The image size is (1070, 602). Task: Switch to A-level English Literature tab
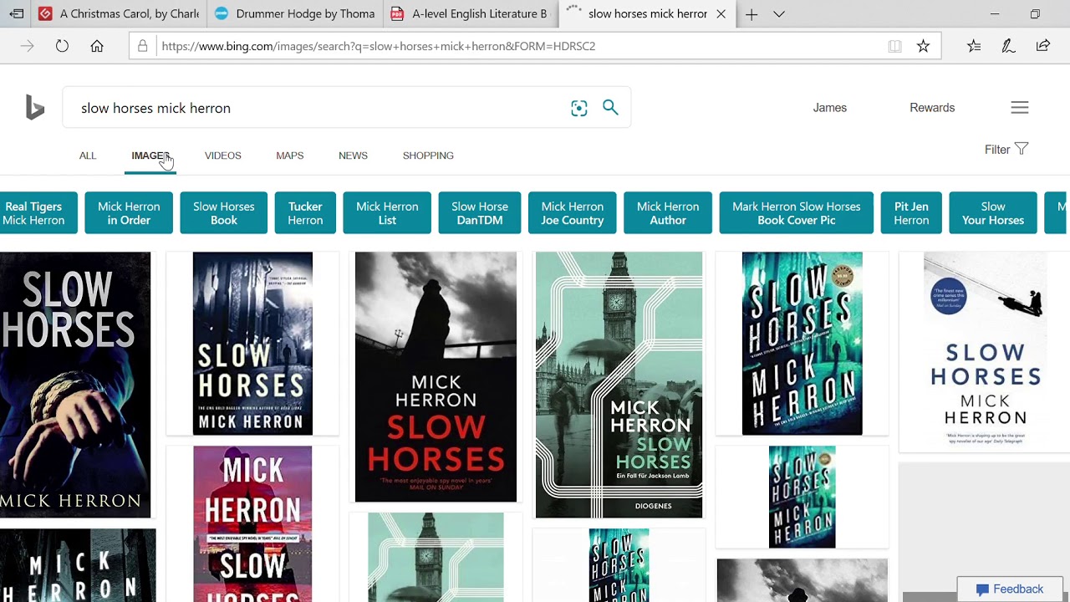pos(471,14)
